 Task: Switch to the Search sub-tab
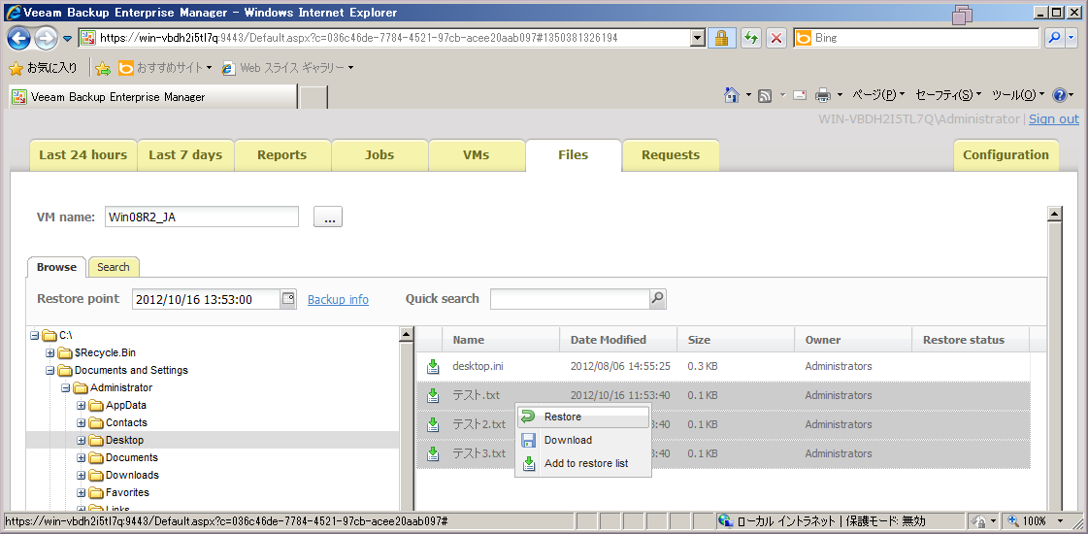click(x=114, y=267)
